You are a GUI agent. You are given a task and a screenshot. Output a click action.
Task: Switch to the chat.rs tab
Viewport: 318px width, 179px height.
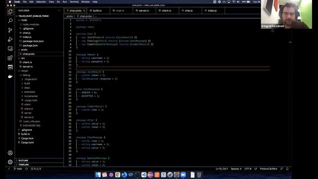coord(121,10)
